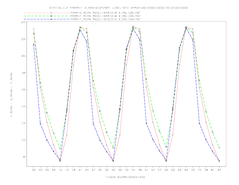Click the x-axis tick label 54
239x185 pixels.
(153, 170)
